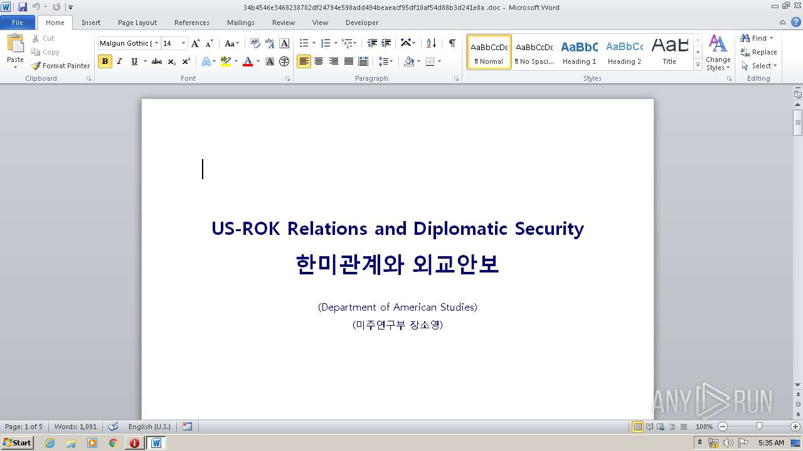Click the Undo icon

point(36,7)
